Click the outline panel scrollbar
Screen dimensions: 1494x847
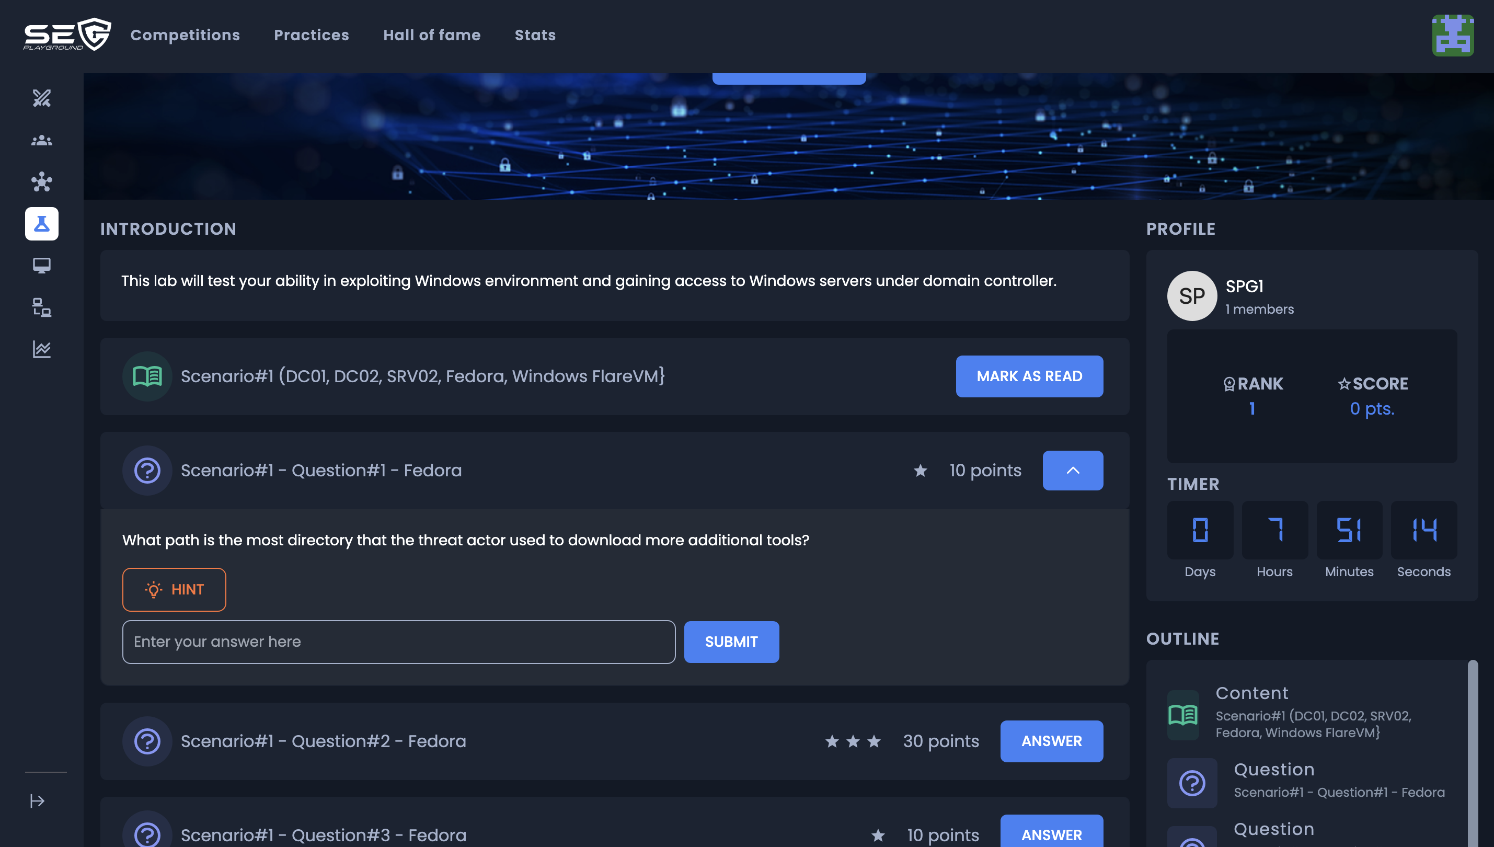(1472, 750)
